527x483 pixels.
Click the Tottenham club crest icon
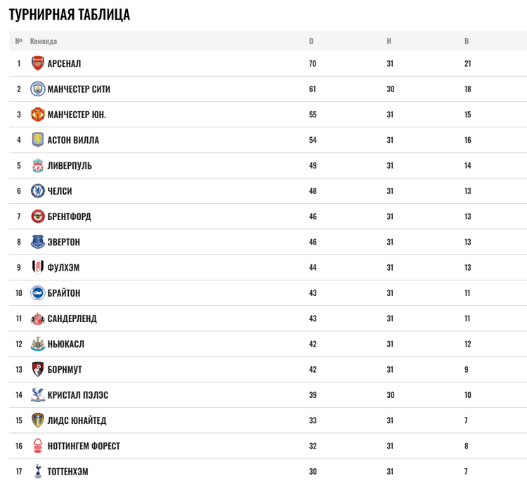click(x=38, y=471)
